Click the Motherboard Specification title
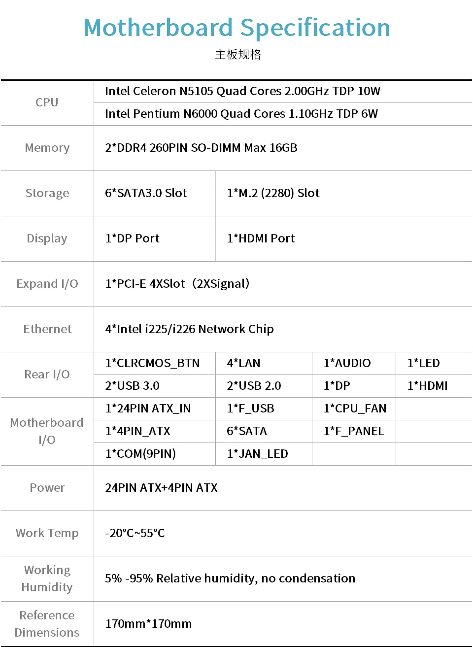The width and height of the screenshot is (473, 647). pos(236,28)
